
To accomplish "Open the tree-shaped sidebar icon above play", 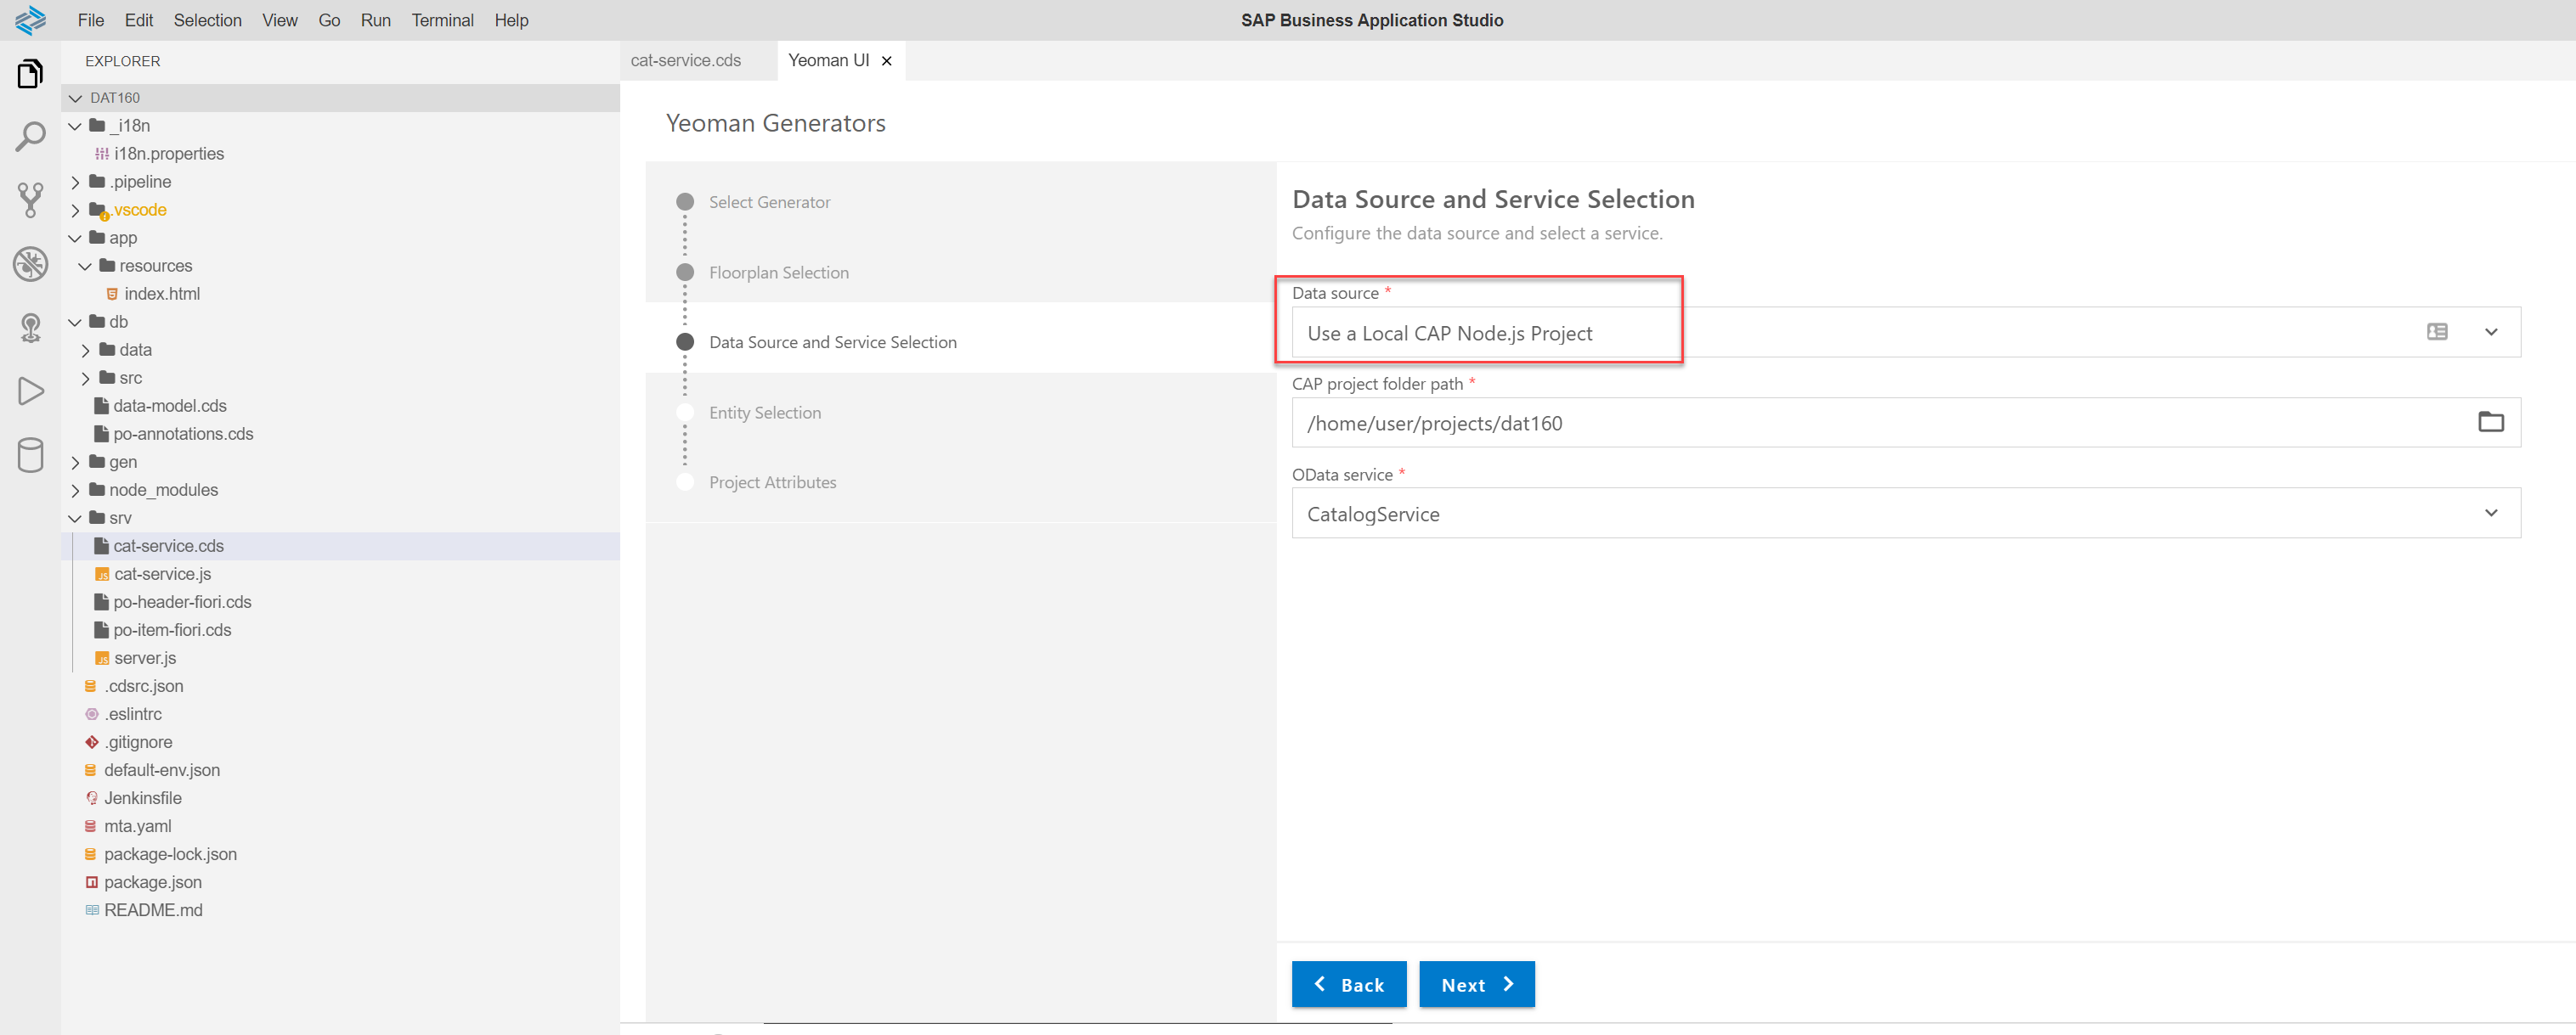I will click(x=30, y=328).
